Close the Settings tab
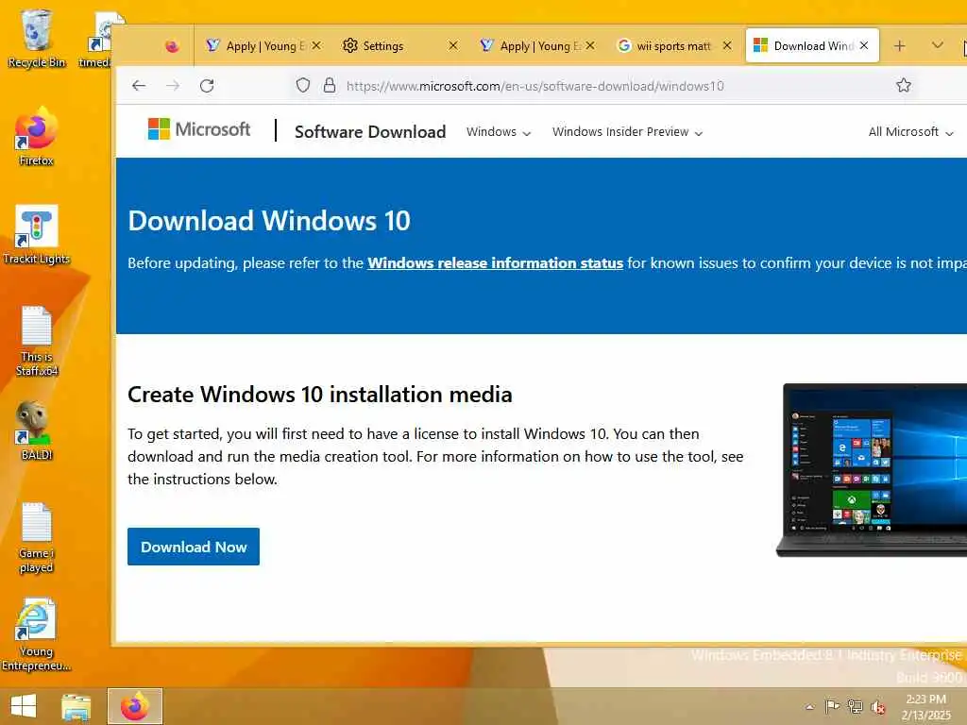Viewport: 967px width, 725px height. 453,45
